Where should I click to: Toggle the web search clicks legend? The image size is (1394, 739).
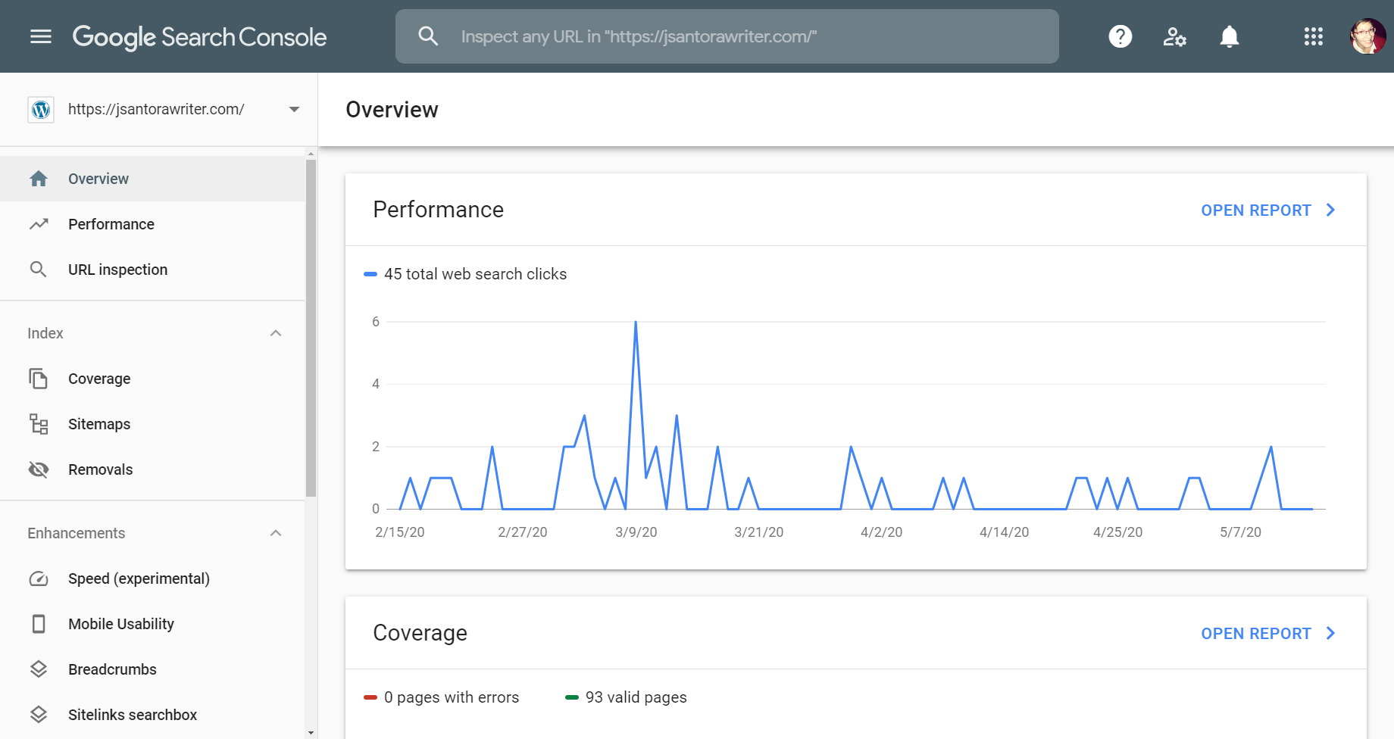pyautogui.click(x=467, y=273)
